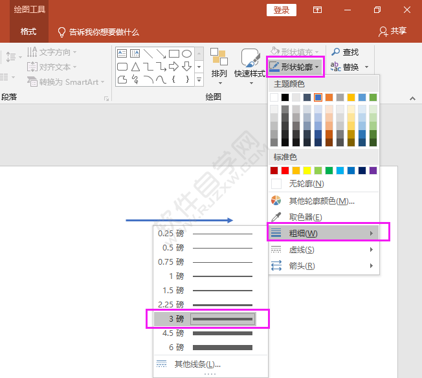The height and width of the screenshot is (378, 422).
Task: Open the Shape Fill (形状填充) dropdown
Action: (294, 52)
